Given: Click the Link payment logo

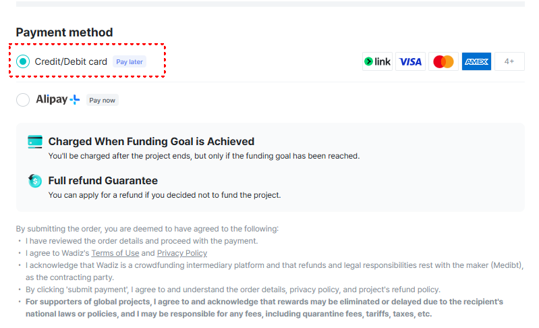Looking at the screenshot, I should (x=377, y=61).
